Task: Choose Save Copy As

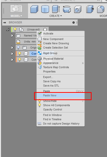Action: [x=61, y=82]
